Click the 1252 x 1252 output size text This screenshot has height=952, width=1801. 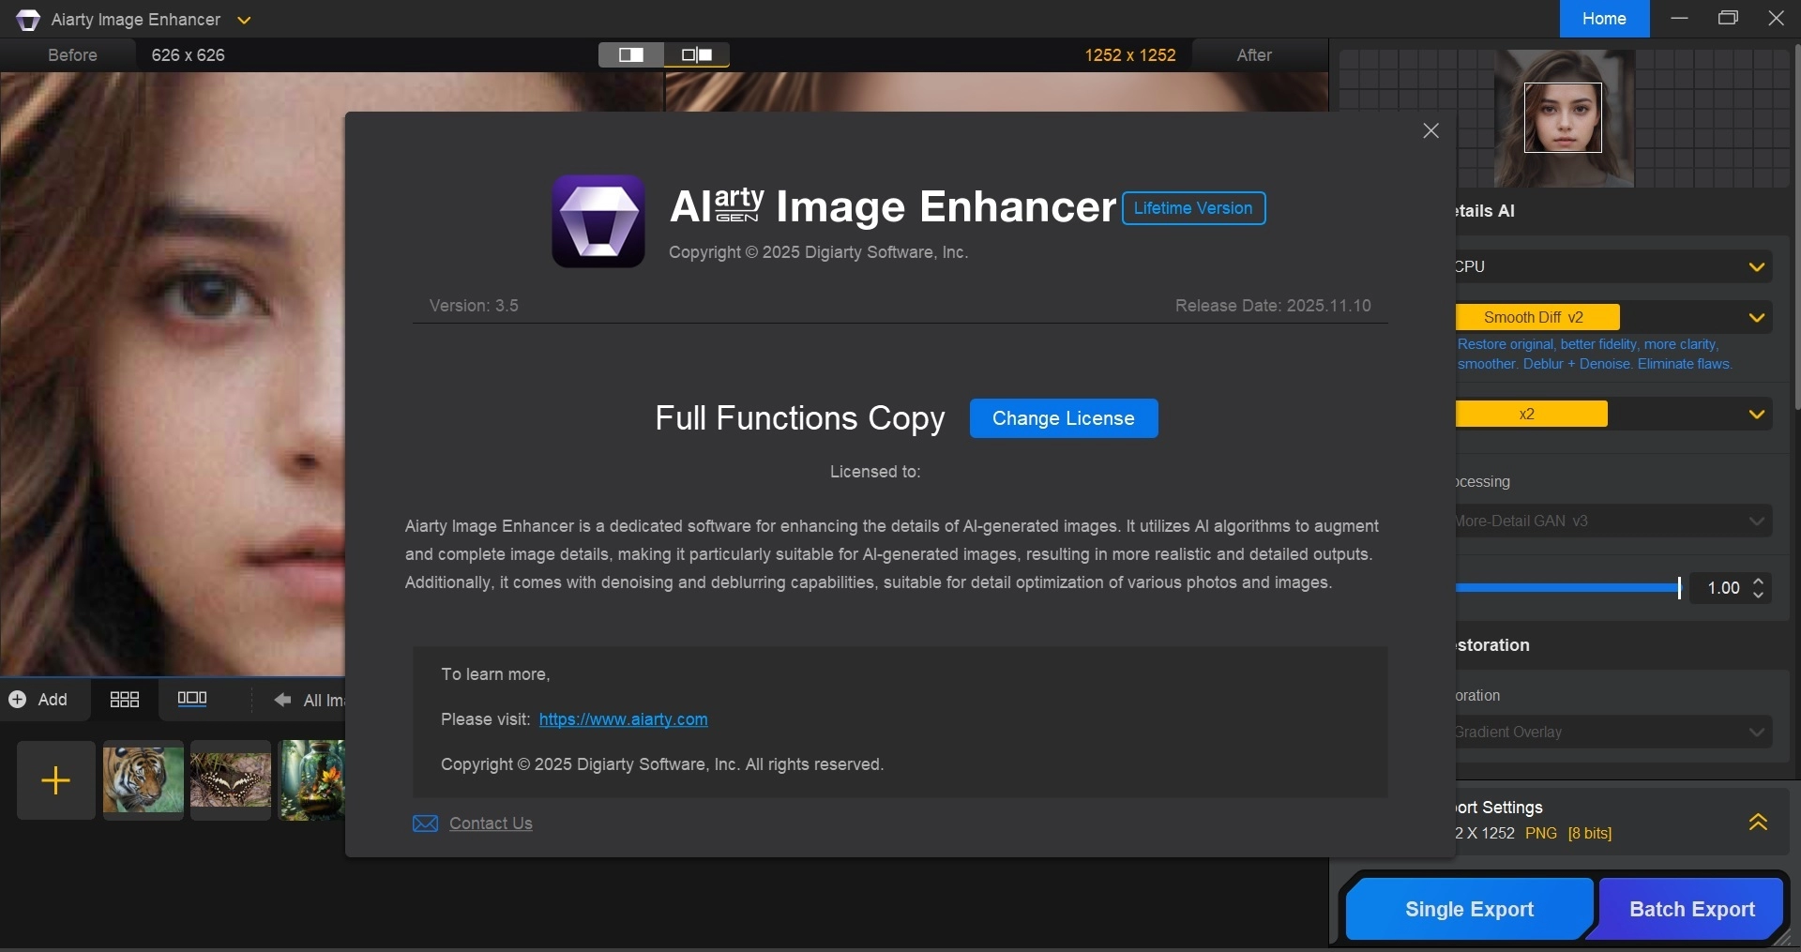click(x=1130, y=55)
